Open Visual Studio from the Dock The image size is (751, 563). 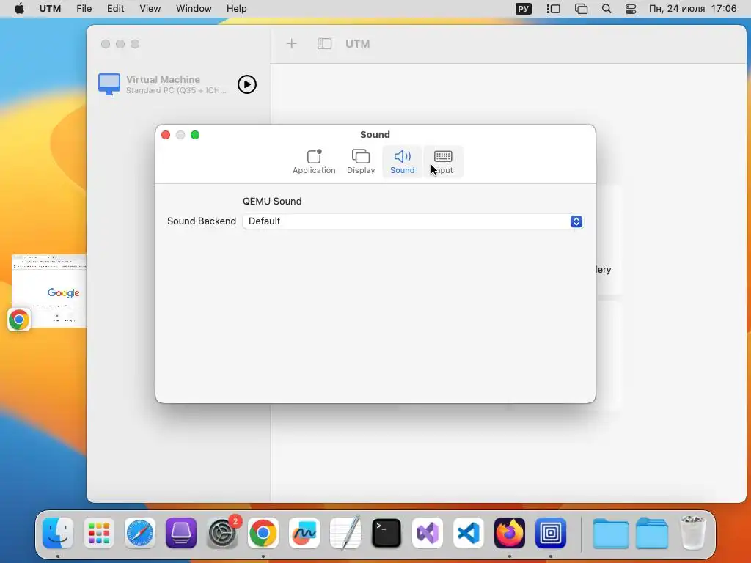click(428, 533)
